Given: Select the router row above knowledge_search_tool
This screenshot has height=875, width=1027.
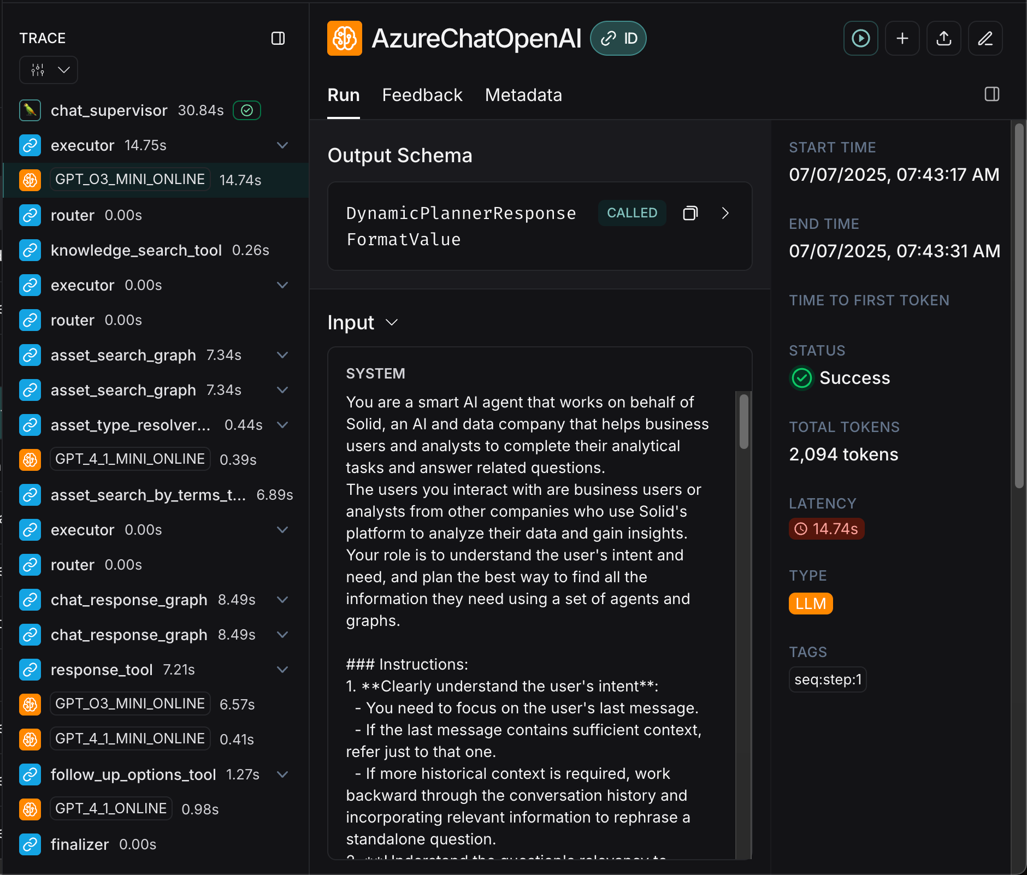Looking at the screenshot, I should [156, 215].
